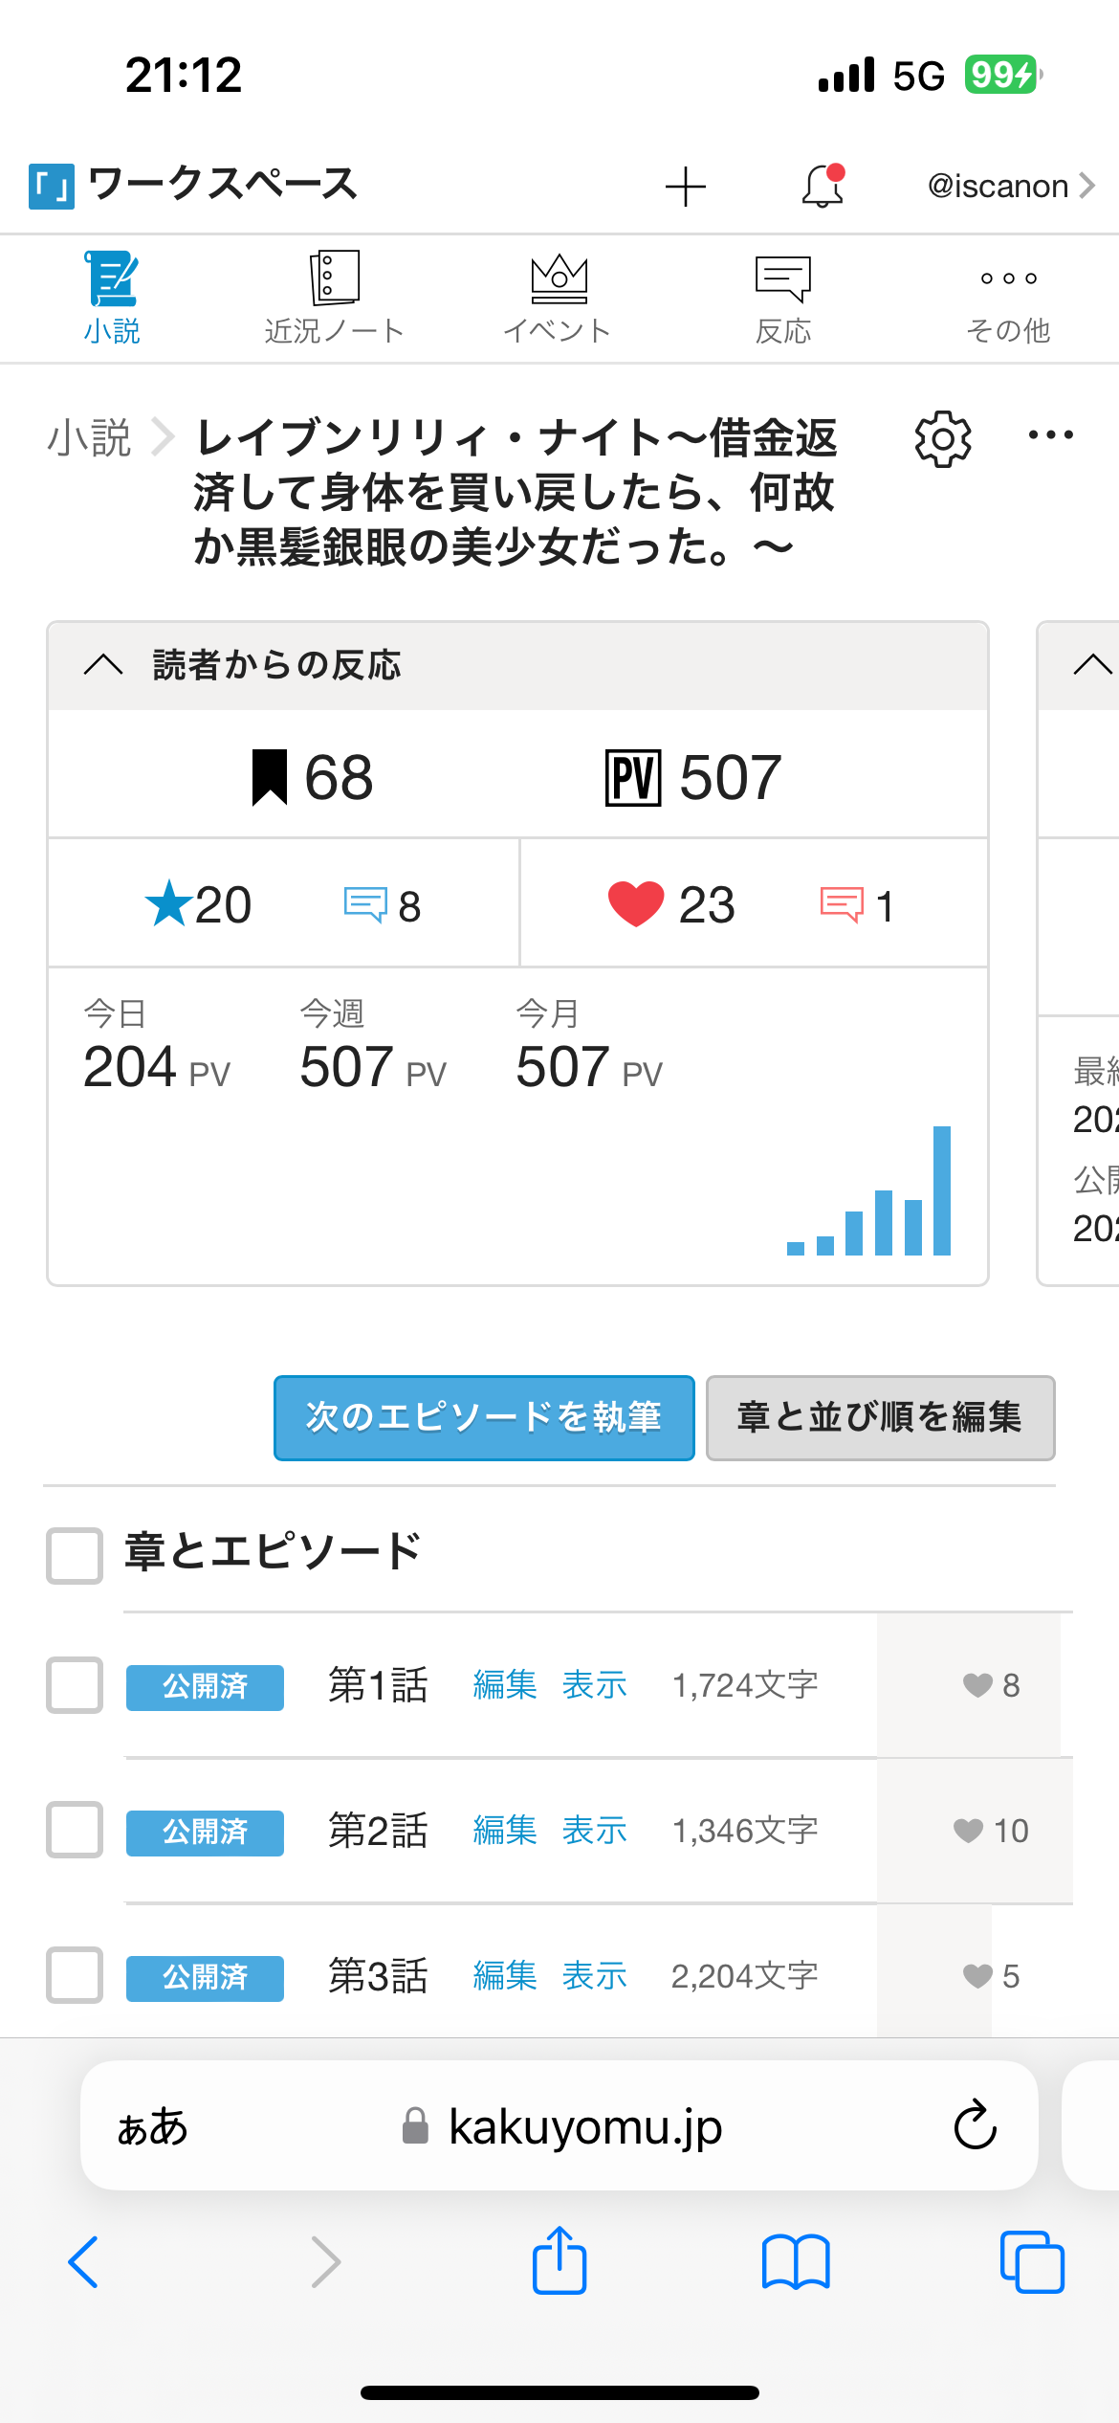Open novel settings gear icon
The image size is (1119, 2423).
click(x=943, y=439)
